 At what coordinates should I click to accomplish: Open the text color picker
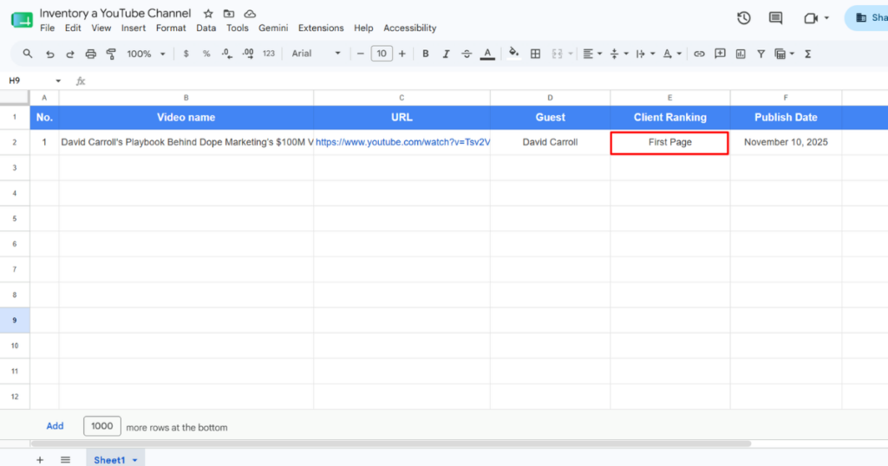click(x=487, y=54)
